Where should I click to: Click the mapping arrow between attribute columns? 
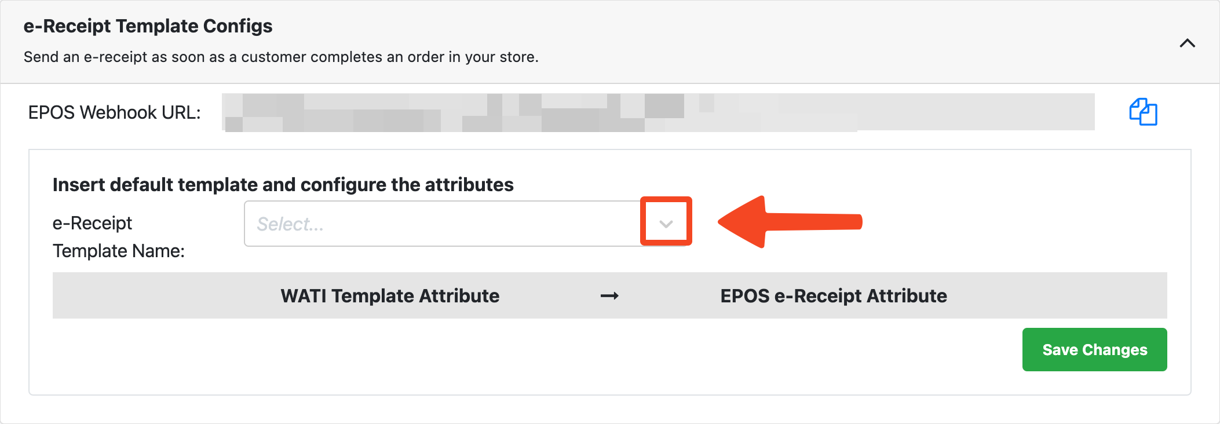tap(609, 296)
